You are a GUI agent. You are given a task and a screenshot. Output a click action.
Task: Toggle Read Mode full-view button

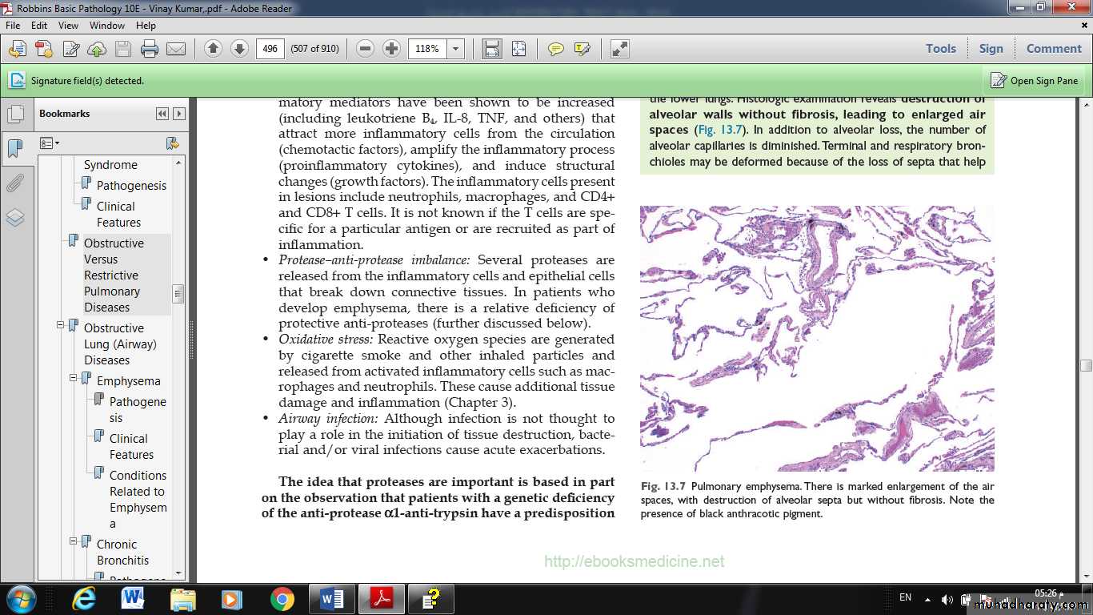[x=620, y=49]
